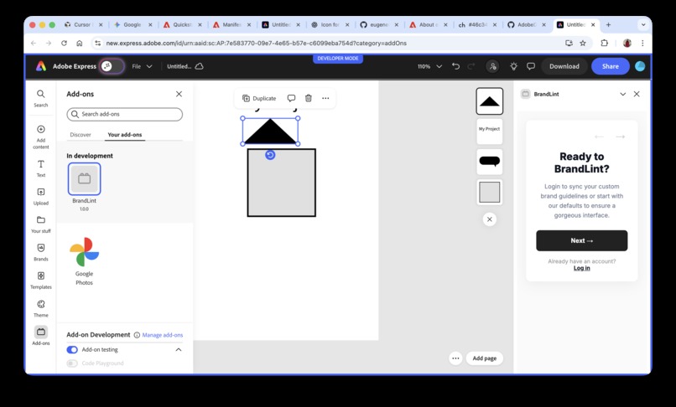The image size is (676, 407).
Task: Switch to the Discover tab
Action: [81, 135]
